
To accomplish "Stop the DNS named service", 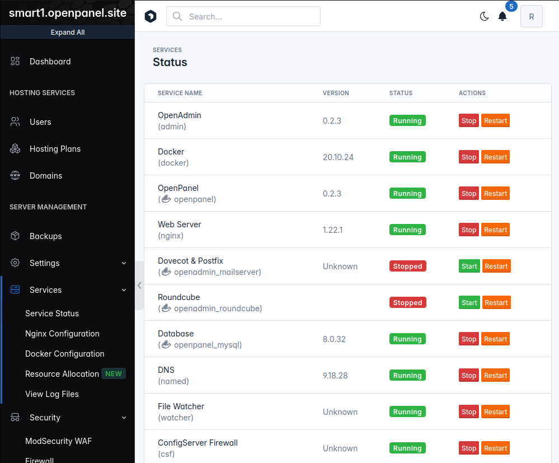I will point(468,375).
